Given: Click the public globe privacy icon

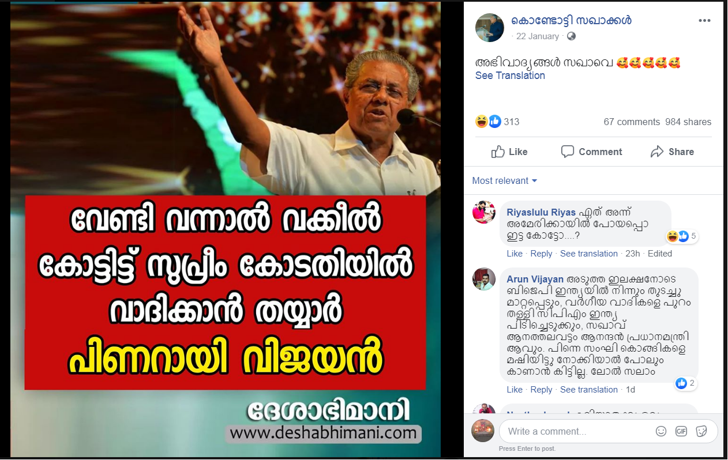Looking at the screenshot, I should click(x=571, y=36).
